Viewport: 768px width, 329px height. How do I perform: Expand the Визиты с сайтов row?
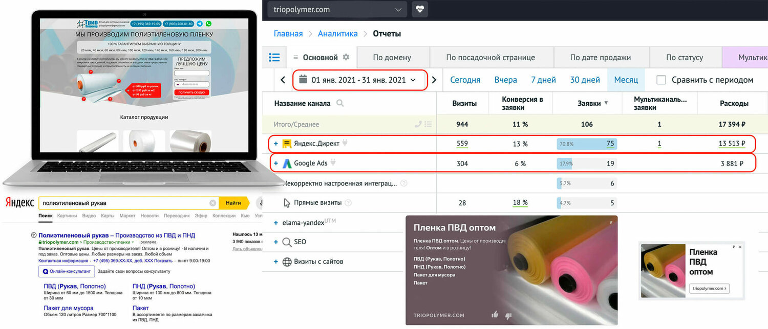pyautogui.click(x=276, y=262)
